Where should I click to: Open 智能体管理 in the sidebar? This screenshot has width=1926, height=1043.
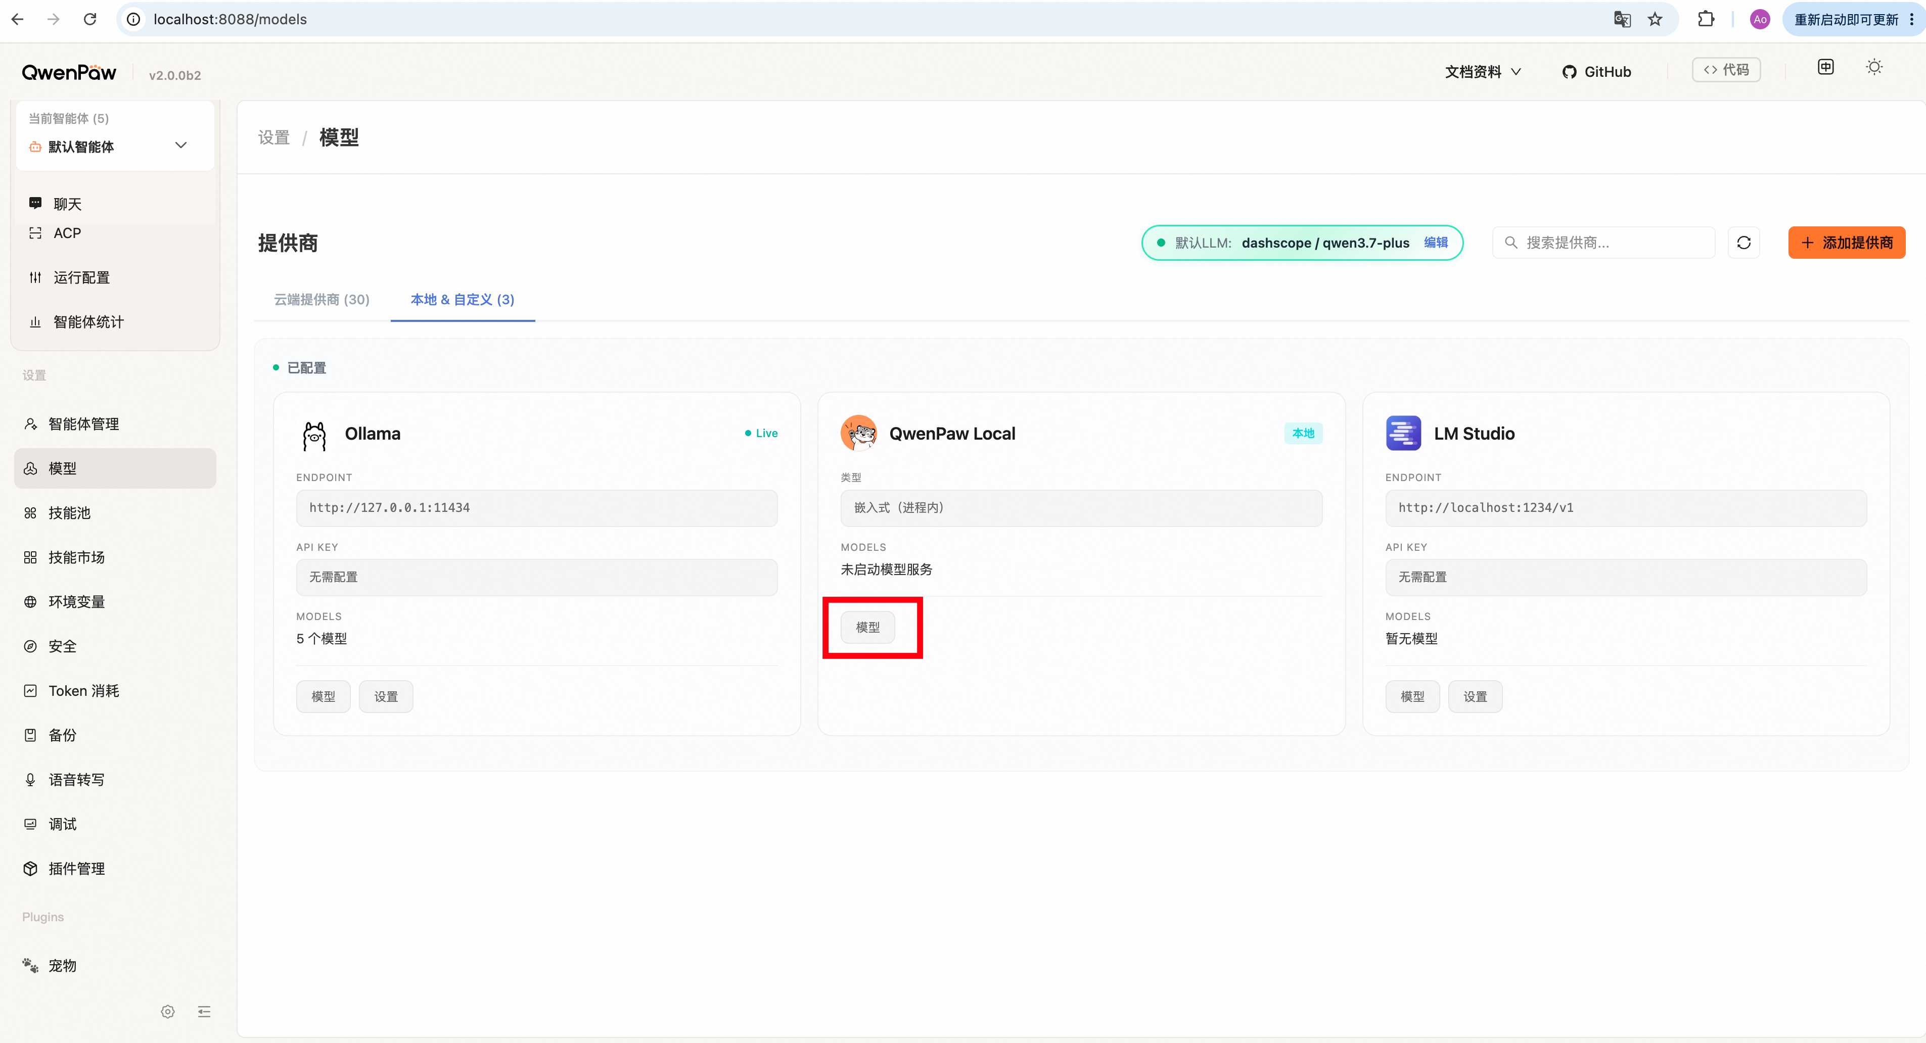115,424
